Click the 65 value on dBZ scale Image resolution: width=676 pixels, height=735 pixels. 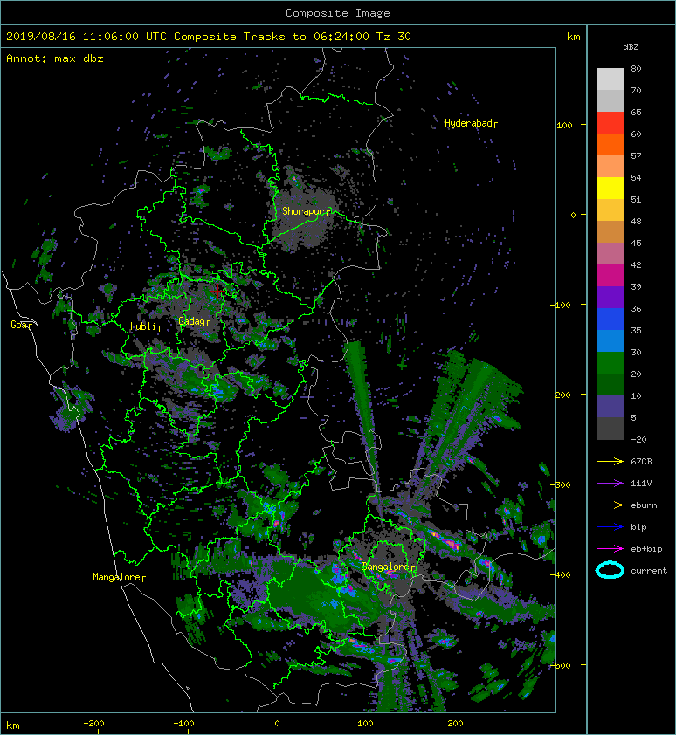coord(636,112)
